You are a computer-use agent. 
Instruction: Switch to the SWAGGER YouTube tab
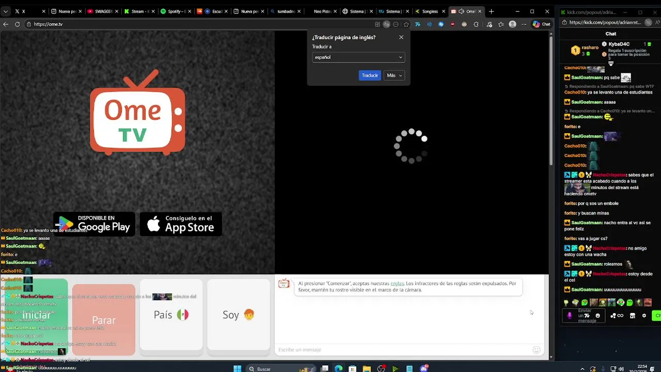102,11
